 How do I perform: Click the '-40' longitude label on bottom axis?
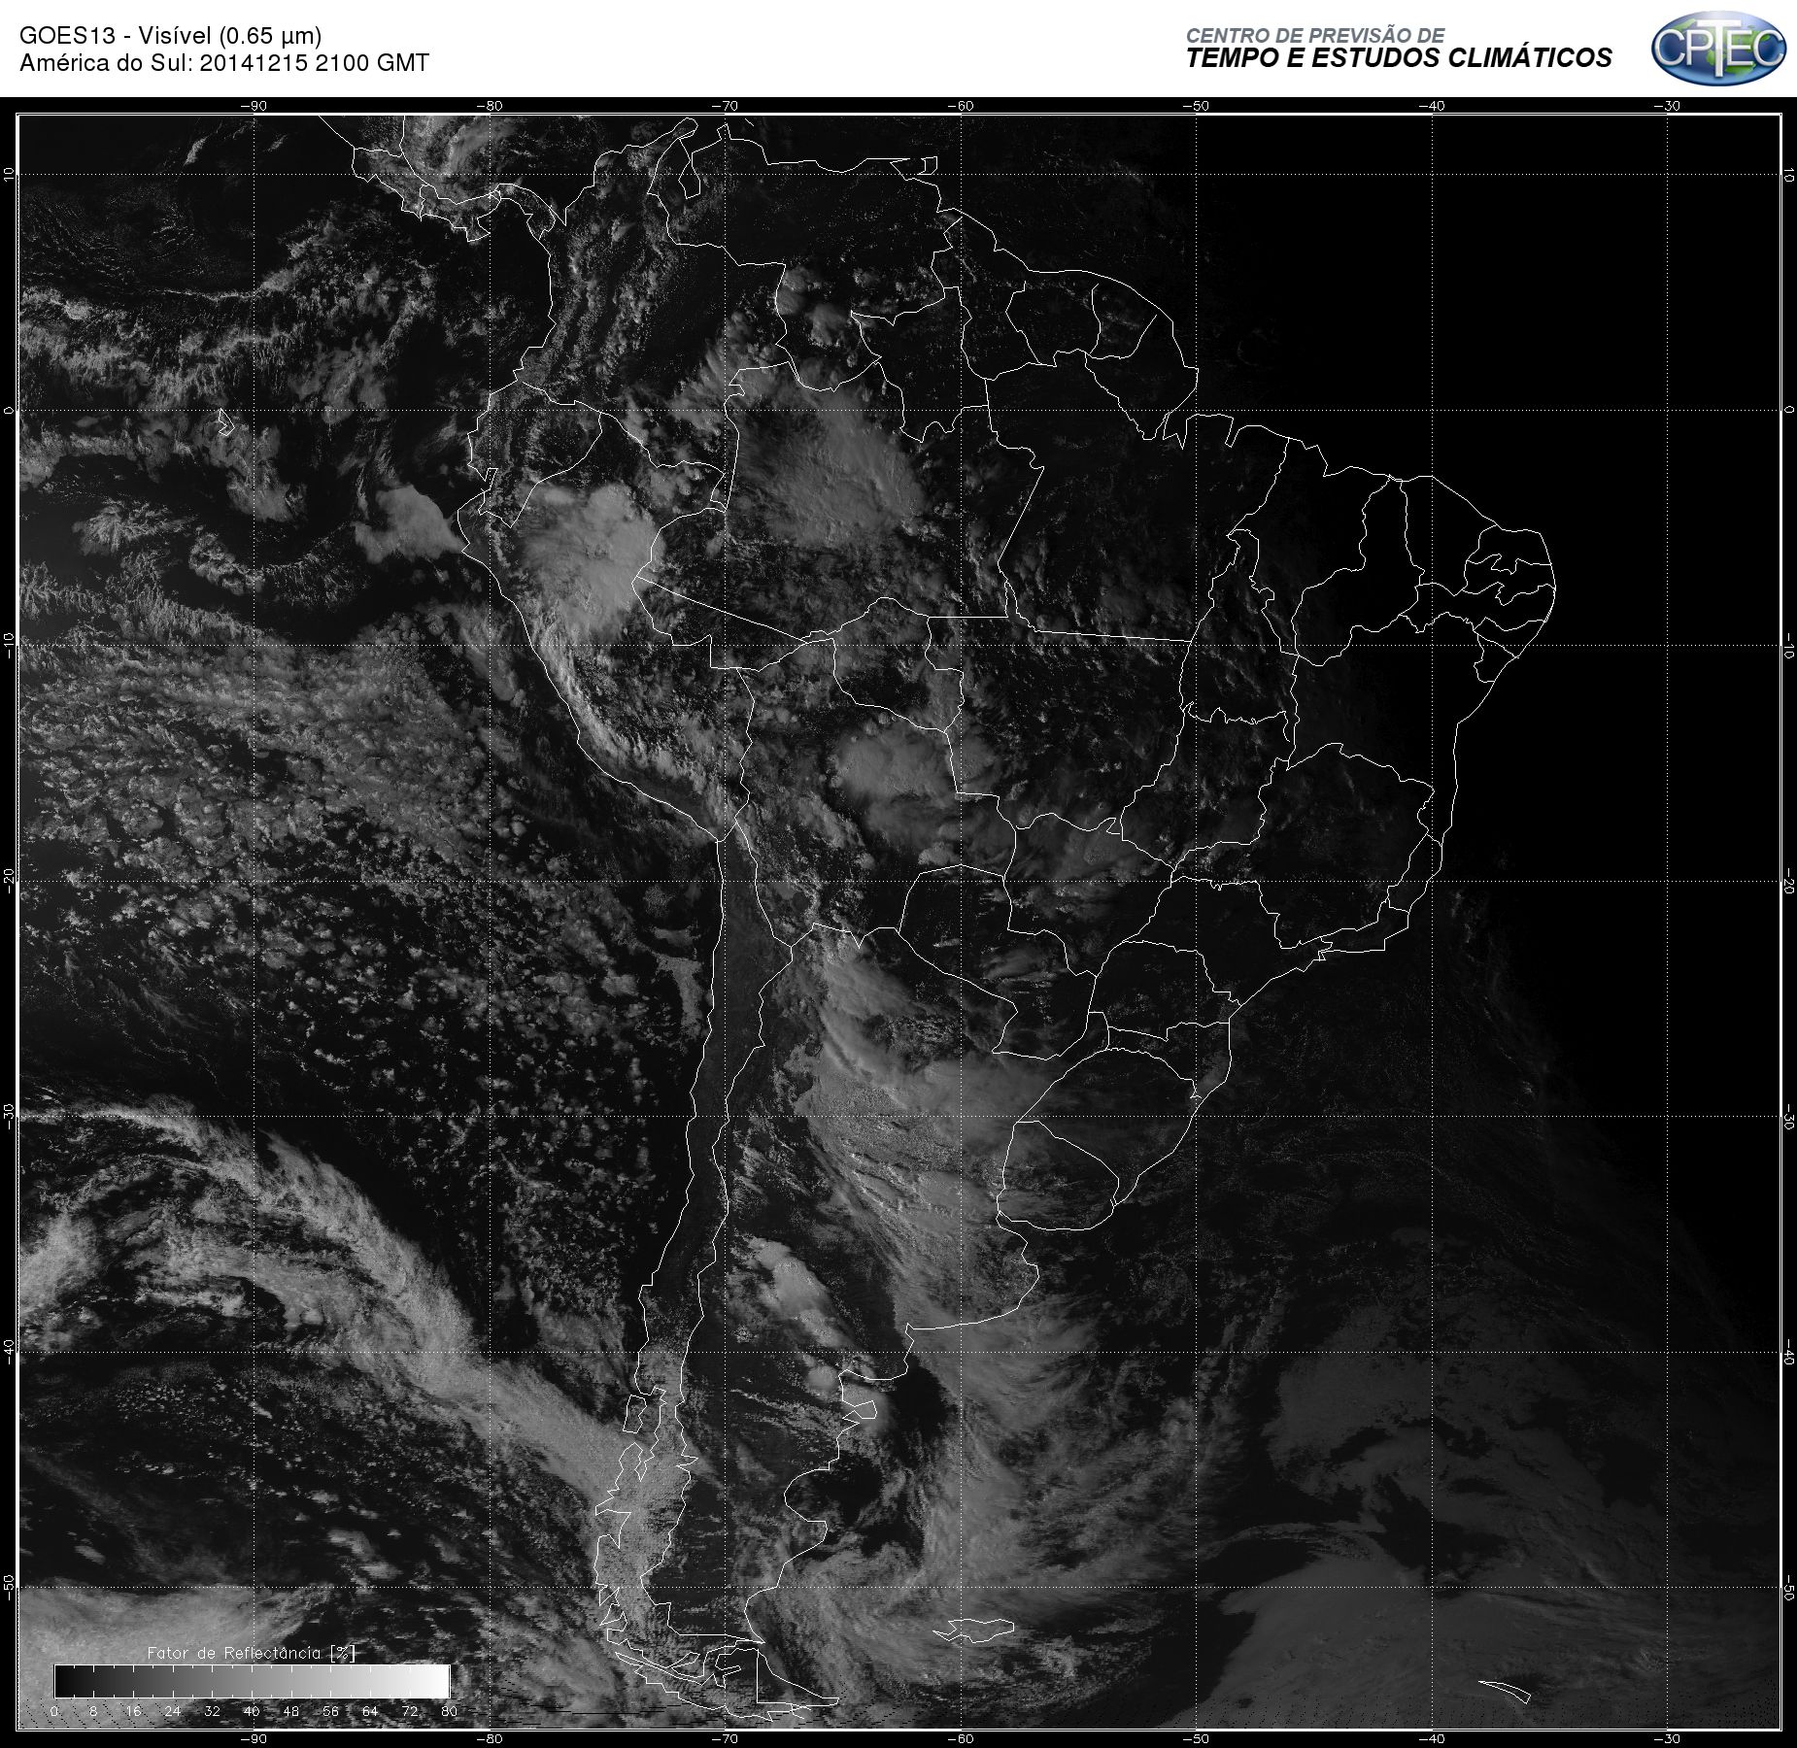[x=1432, y=1739]
